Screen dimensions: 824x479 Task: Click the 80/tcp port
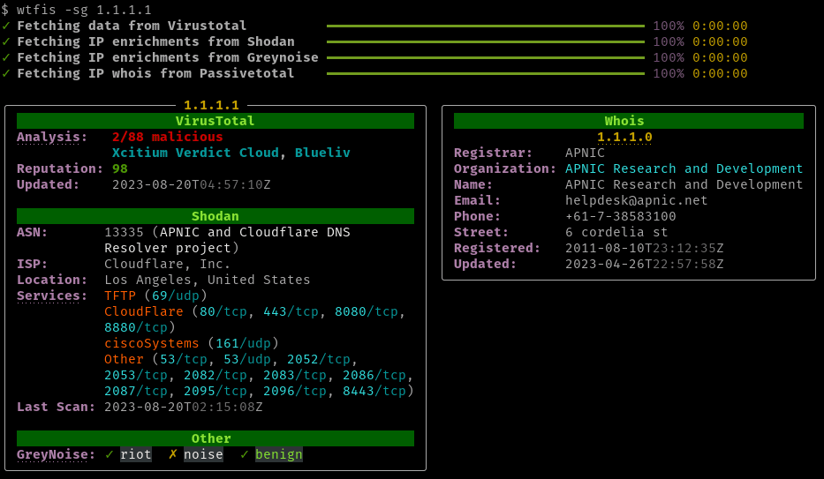pyautogui.click(x=223, y=311)
